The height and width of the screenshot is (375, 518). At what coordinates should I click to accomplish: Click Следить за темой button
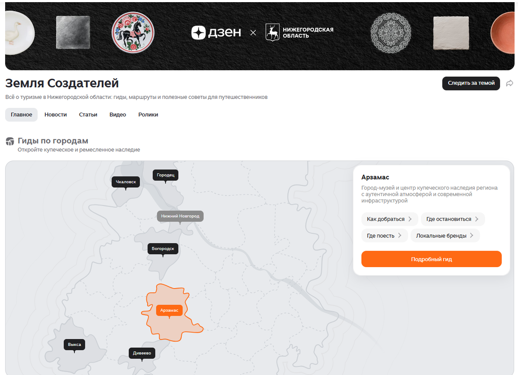[x=471, y=83]
